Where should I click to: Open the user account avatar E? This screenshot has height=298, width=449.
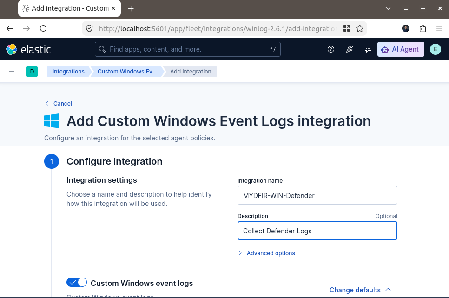(436, 49)
